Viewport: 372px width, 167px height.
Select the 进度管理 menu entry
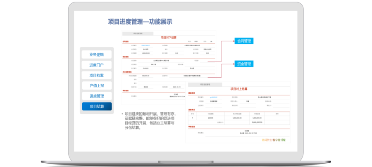pos(96,96)
